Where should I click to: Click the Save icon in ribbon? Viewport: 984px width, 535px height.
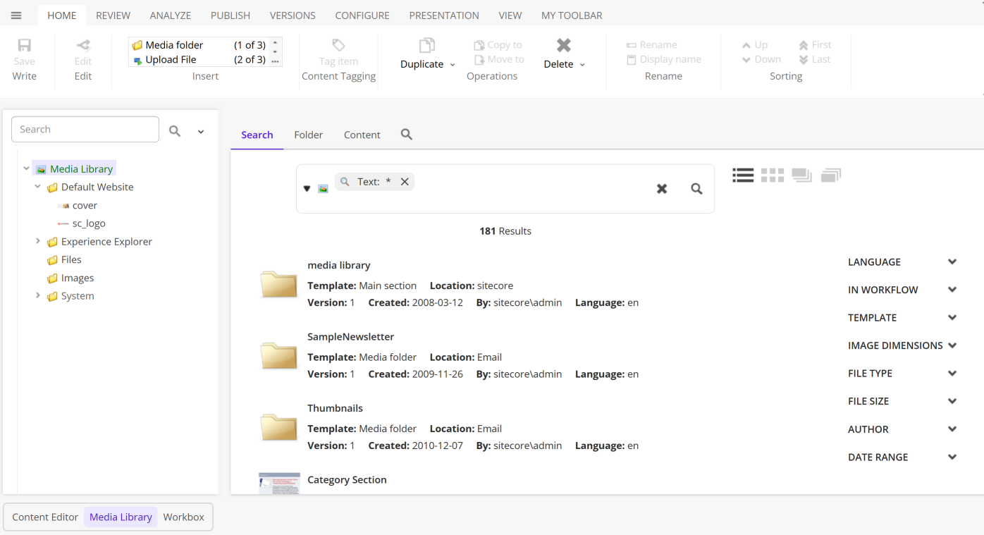click(x=25, y=46)
